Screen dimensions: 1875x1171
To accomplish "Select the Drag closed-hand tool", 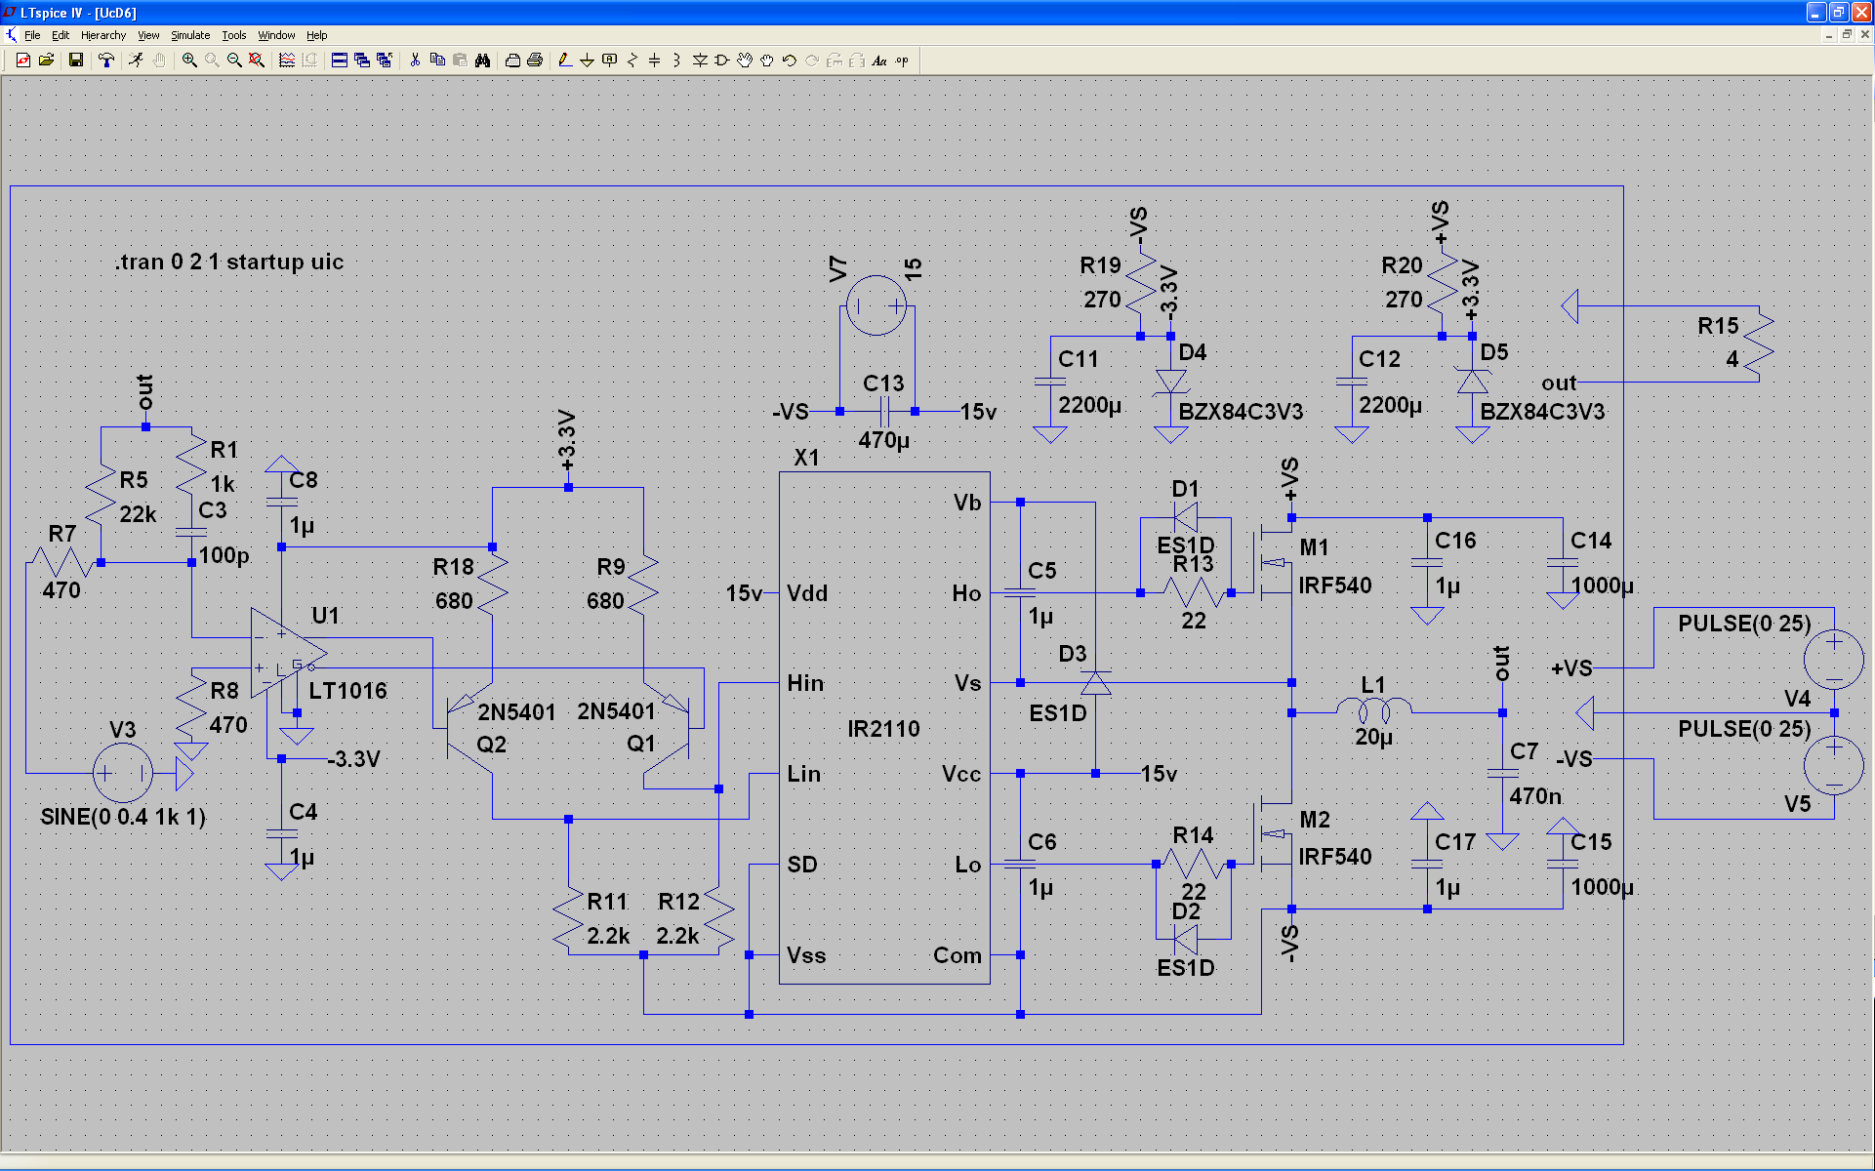I will [767, 61].
